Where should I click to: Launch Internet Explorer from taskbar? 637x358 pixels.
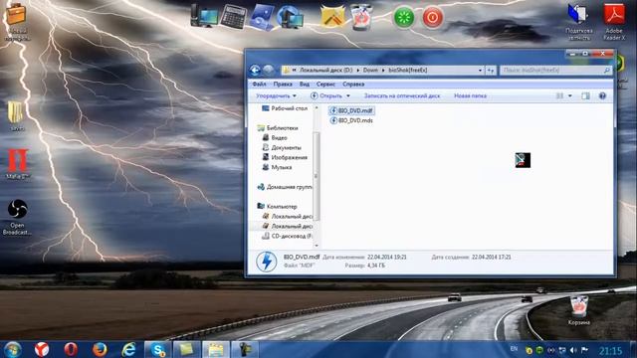click(128, 349)
